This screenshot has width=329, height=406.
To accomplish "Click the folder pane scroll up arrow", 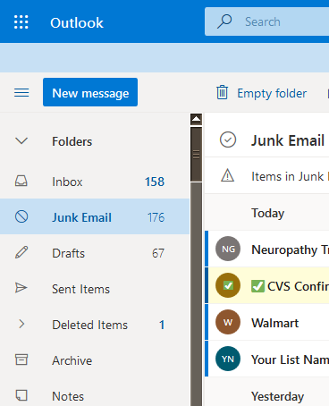I will tap(196, 119).
